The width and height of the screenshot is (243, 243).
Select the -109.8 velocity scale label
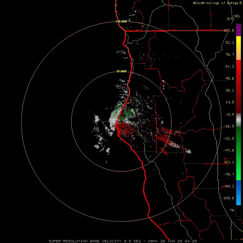(228, 198)
